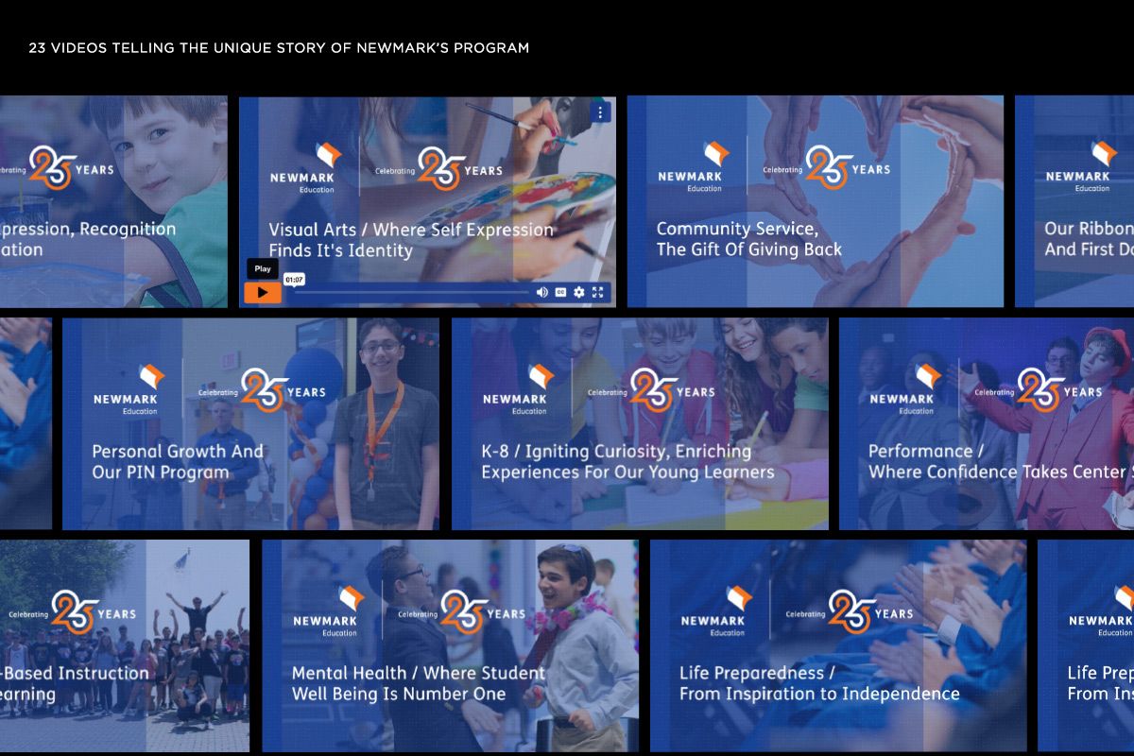Toggle closed captions on the video player
Viewport: 1134px width, 756px height.
[x=560, y=293]
